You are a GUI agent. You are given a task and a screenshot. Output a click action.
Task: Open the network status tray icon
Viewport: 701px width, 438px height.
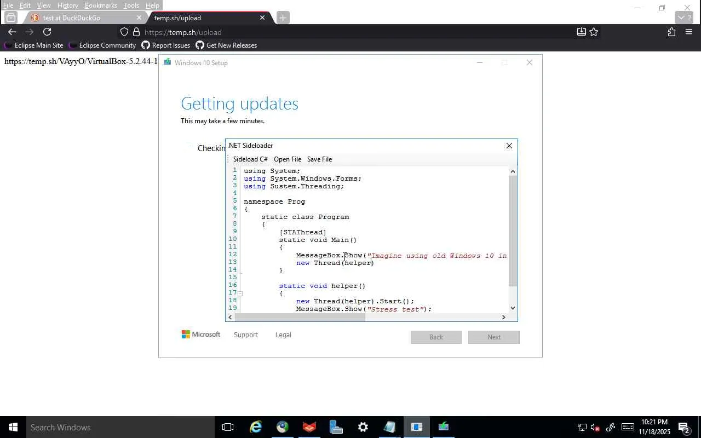pos(582,427)
